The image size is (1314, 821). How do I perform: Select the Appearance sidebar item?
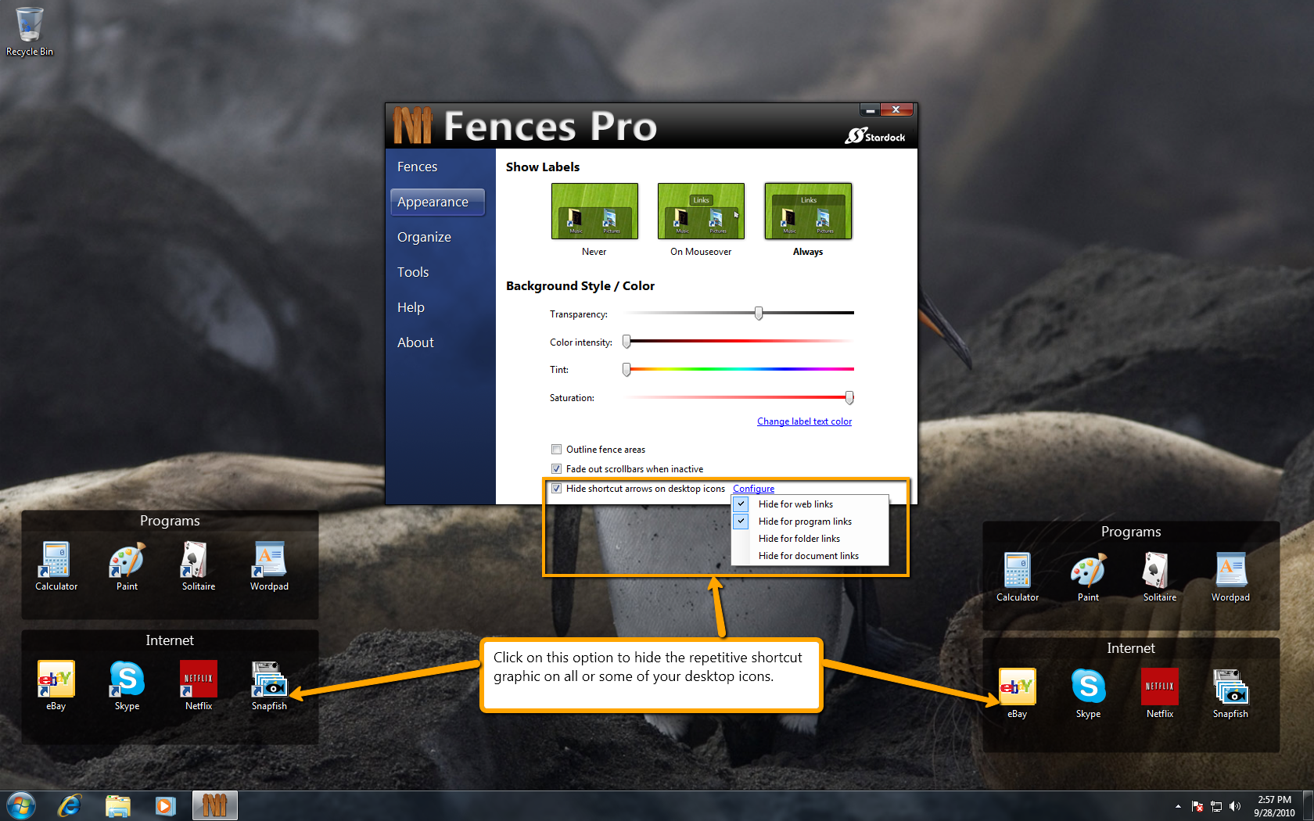437,202
